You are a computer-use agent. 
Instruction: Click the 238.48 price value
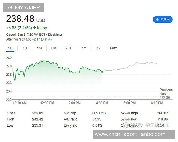click(x=20, y=19)
